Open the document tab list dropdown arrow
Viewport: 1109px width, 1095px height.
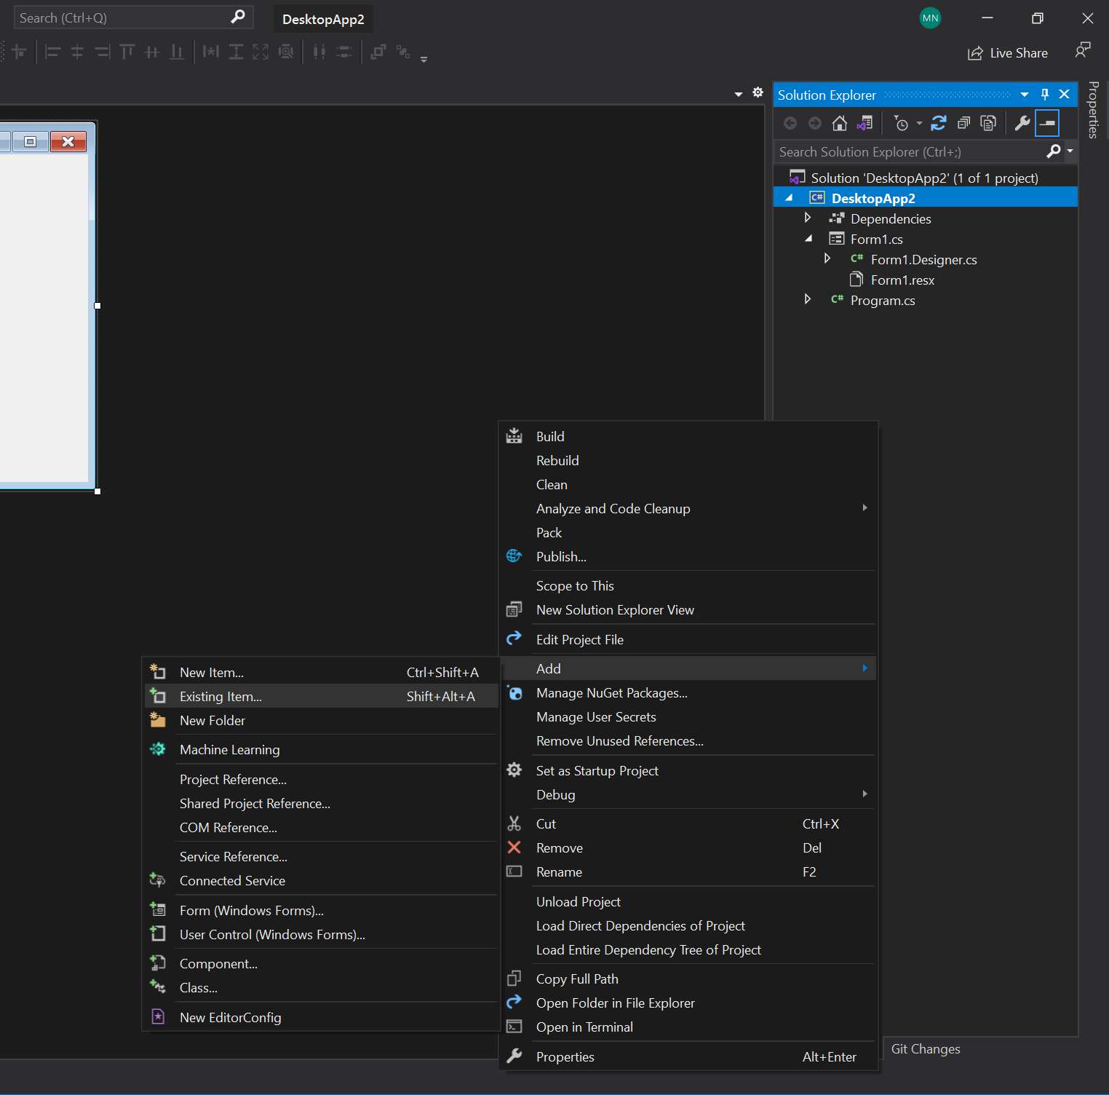coord(739,94)
